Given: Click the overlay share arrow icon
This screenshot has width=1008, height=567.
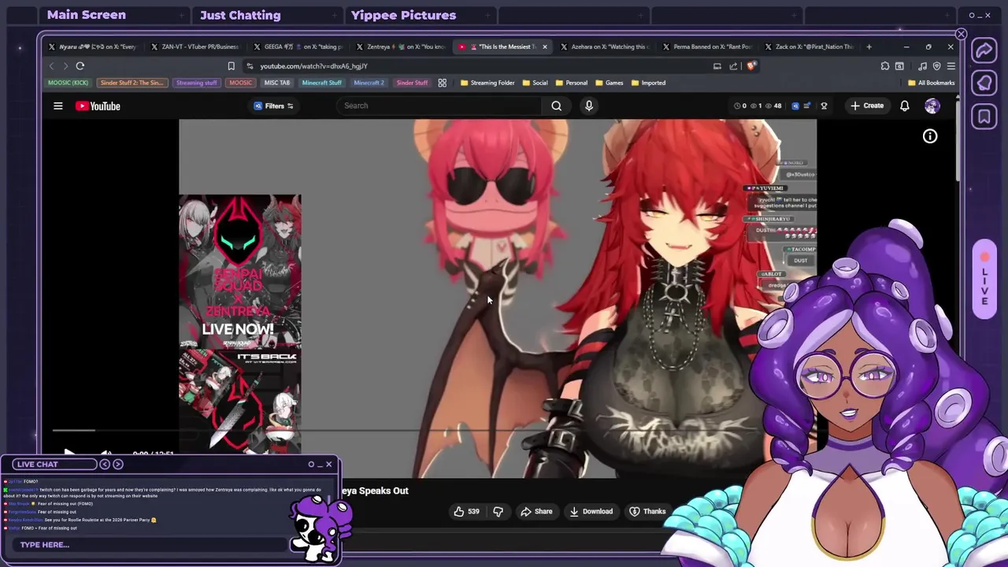Looking at the screenshot, I should (x=984, y=50).
